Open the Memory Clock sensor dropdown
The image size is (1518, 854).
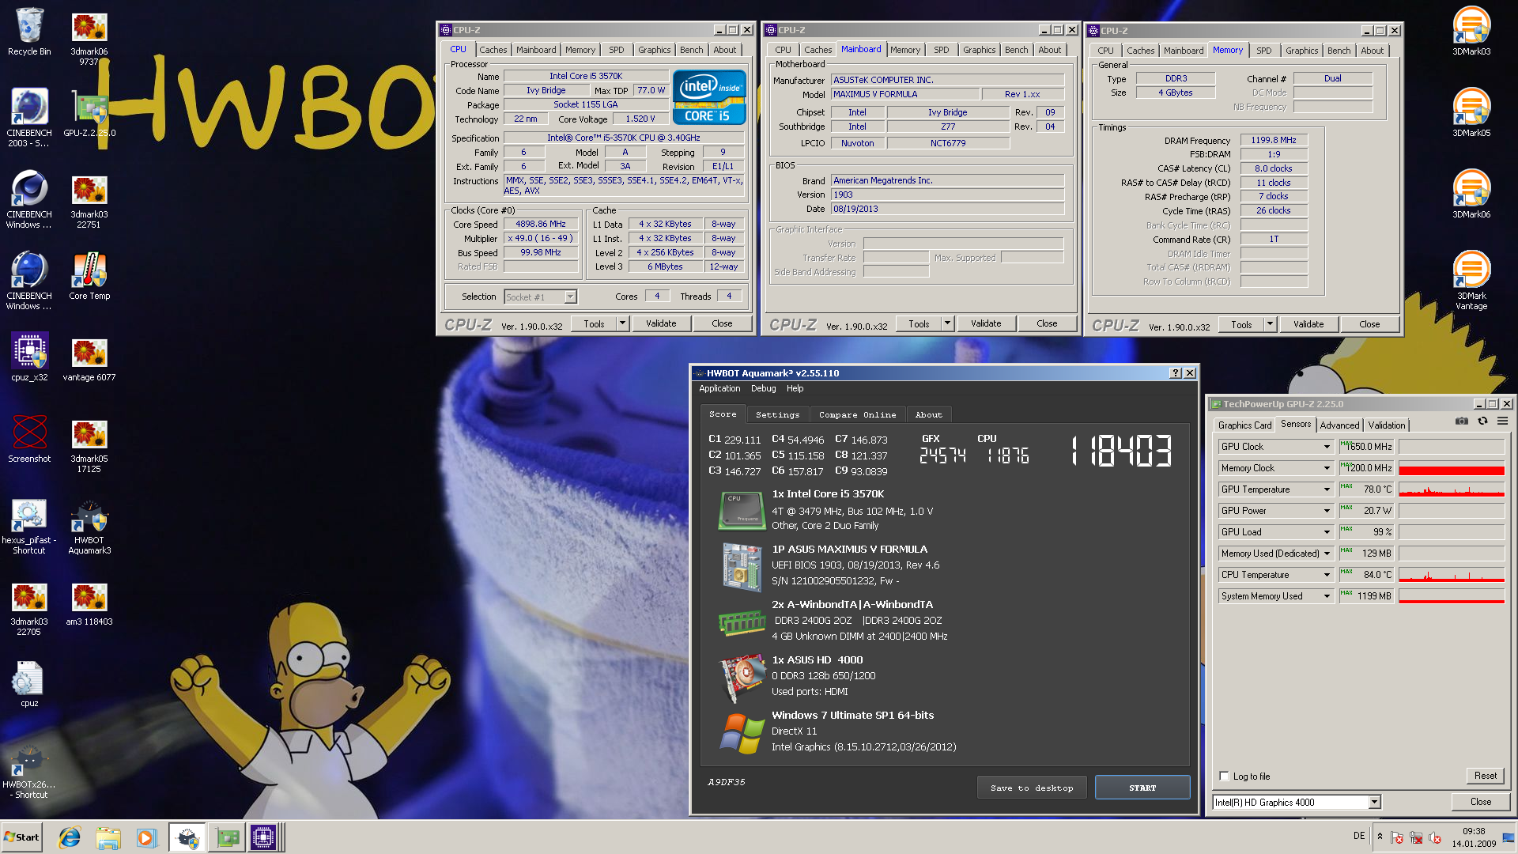coord(1327,468)
